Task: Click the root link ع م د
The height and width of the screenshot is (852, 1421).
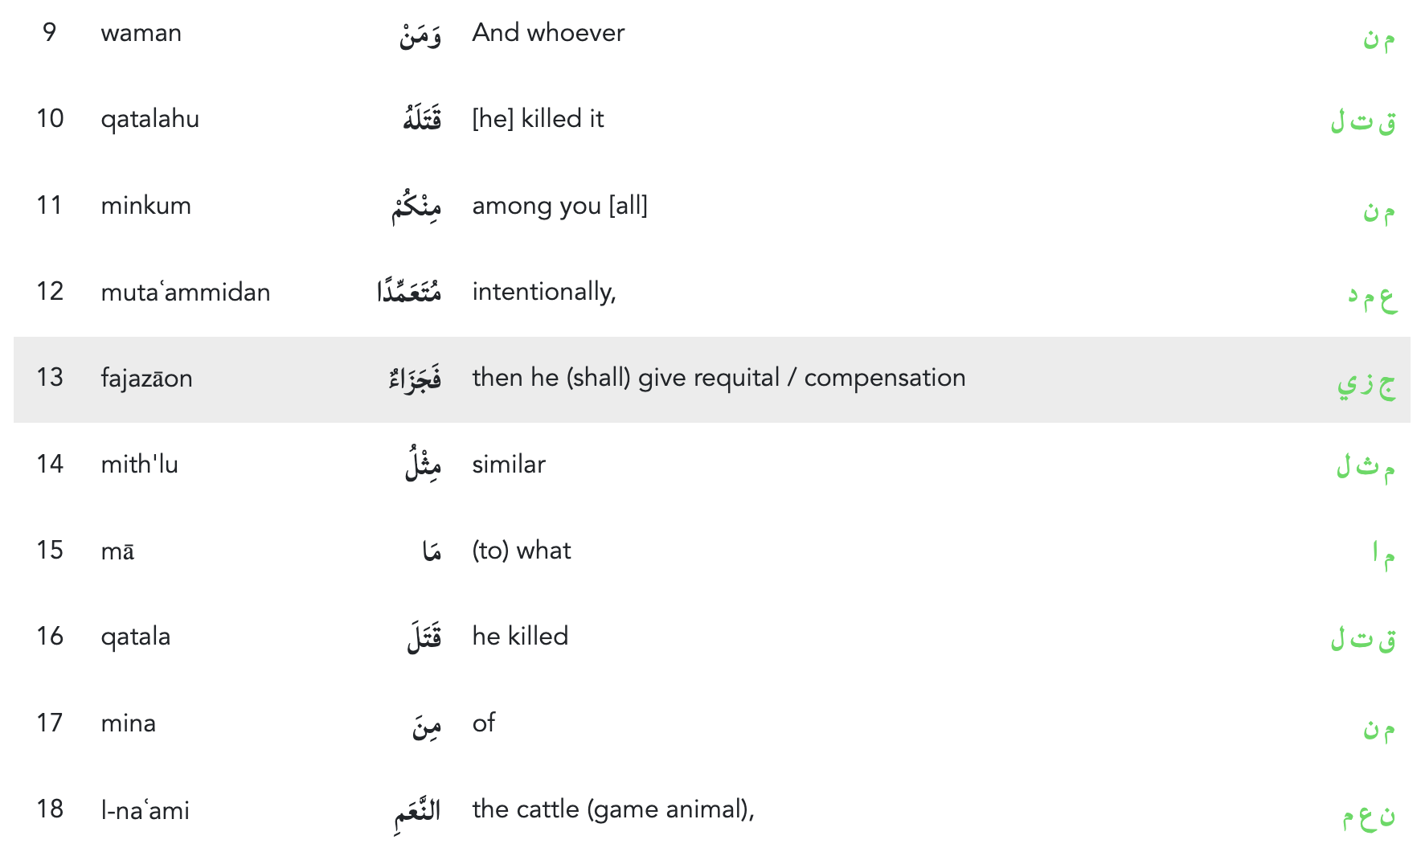Action: pos(1371,297)
